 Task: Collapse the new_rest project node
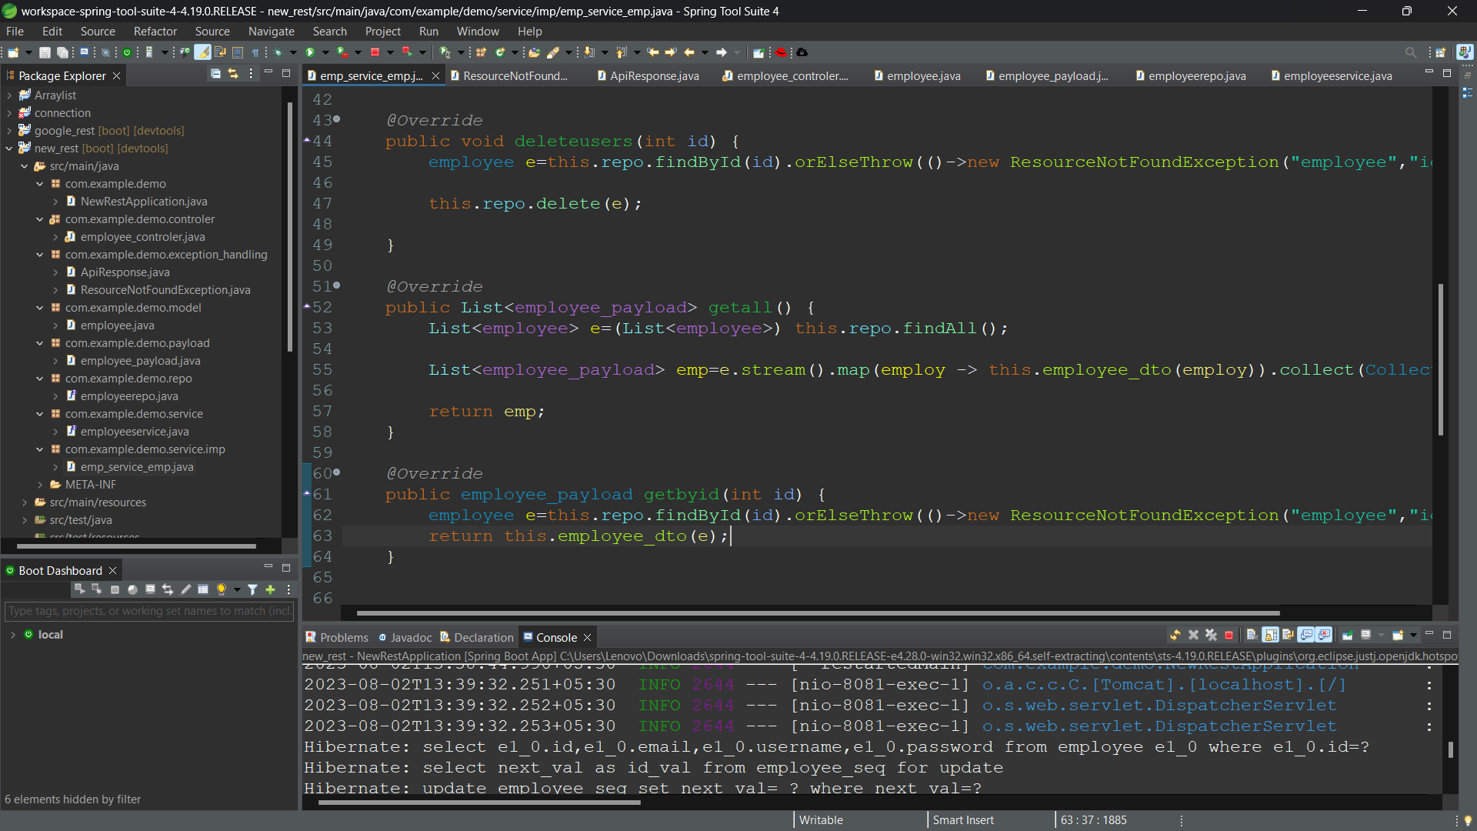click(9, 149)
